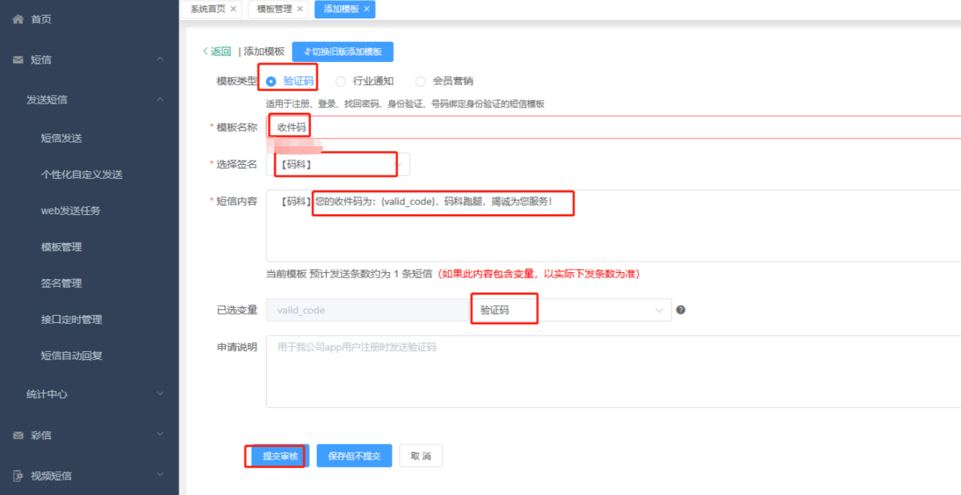This screenshot has width=961, height=495.
Task: Switch to the 模板管理 tab
Action: click(274, 9)
